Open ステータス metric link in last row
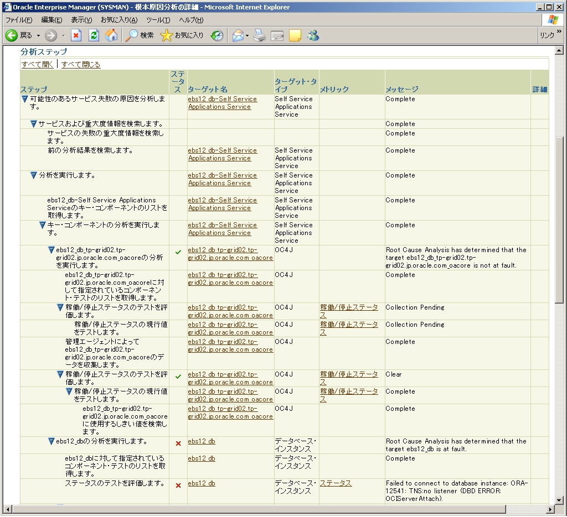The height and width of the screenshot is (517, 567). click(x=336, y=483)
